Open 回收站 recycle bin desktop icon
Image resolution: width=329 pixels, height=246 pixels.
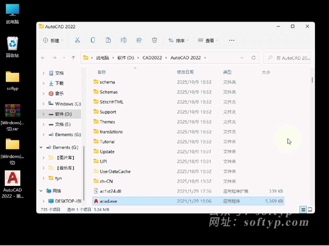pyautogui.click(x=12, y=47)
